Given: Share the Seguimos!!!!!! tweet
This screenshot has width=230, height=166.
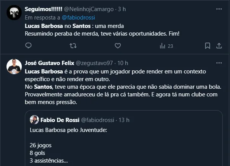Looking at the screenshot, I should 219,46.
